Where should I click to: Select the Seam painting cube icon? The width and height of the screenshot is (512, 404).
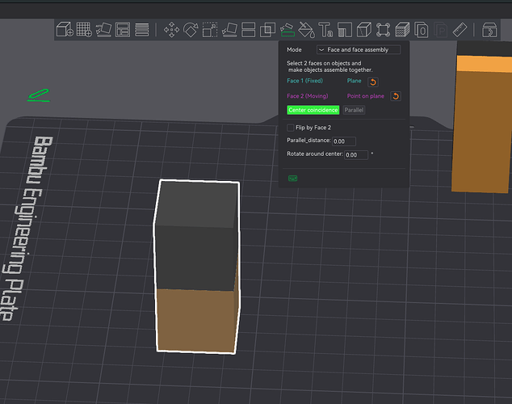coord(363,30)
